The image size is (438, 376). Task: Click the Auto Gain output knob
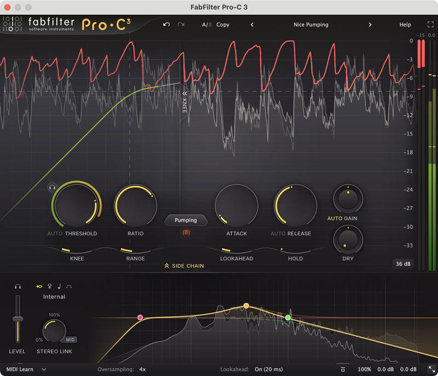coord(348,199)
